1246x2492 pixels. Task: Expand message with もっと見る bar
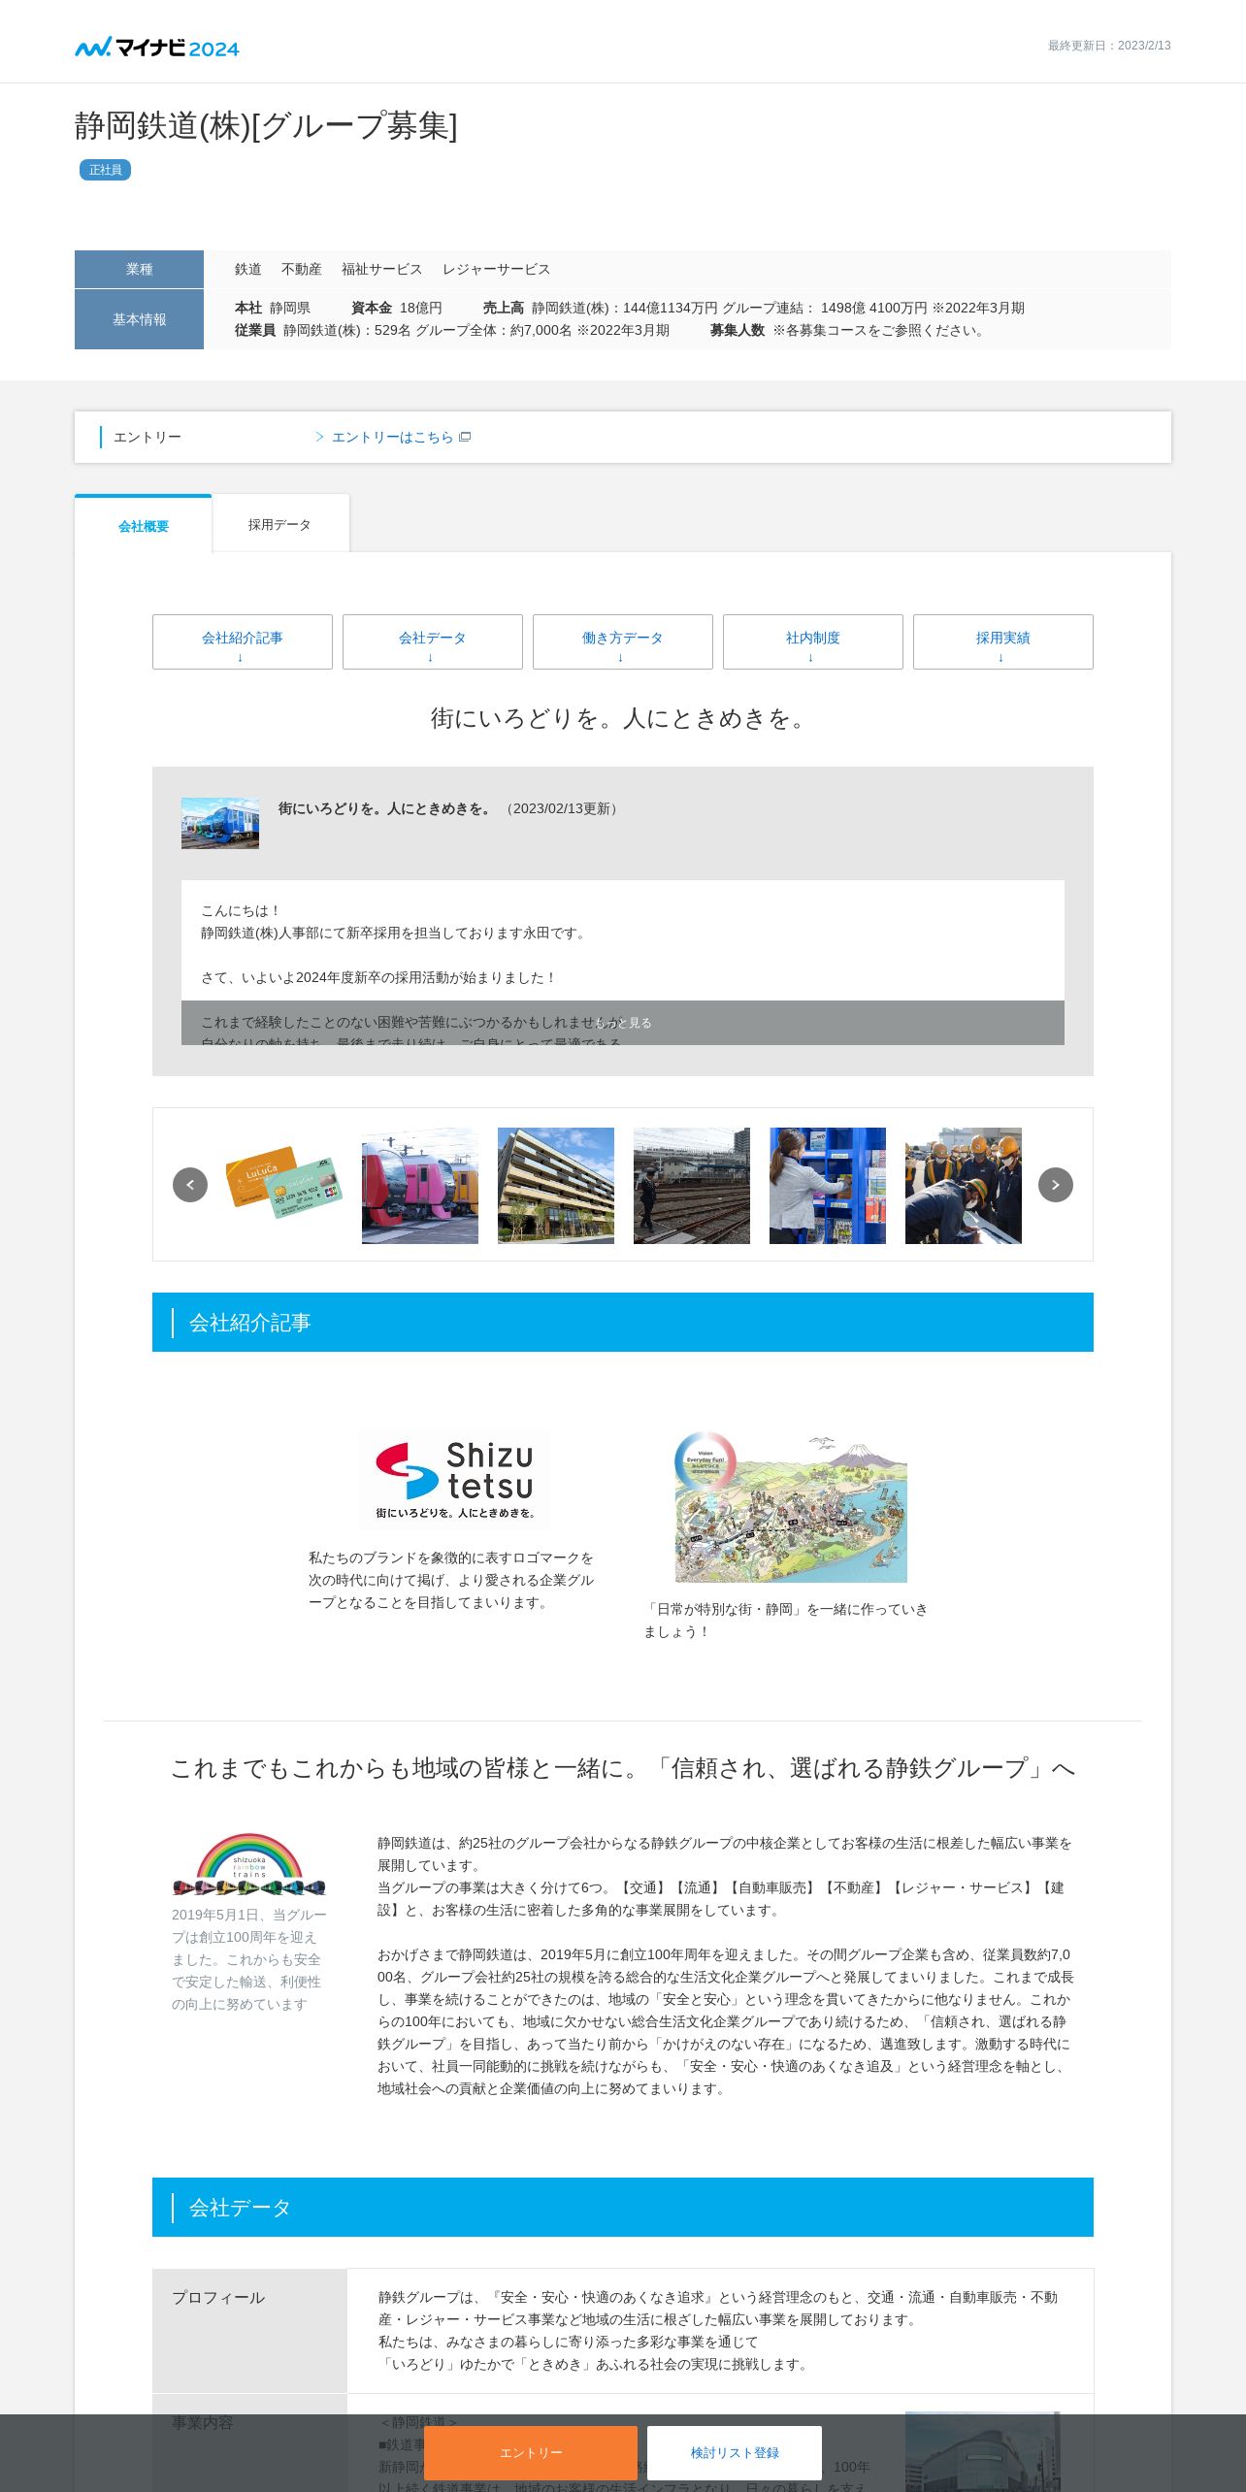coord(623,1023)
